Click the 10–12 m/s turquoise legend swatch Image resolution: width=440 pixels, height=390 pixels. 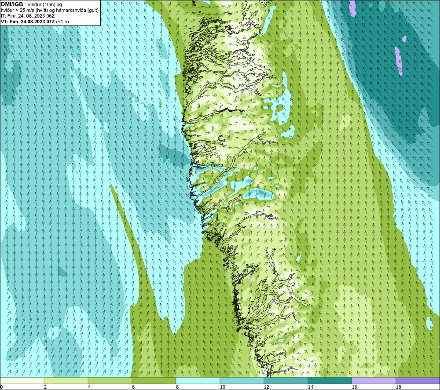pyautogui.click(x=242, y=380)
